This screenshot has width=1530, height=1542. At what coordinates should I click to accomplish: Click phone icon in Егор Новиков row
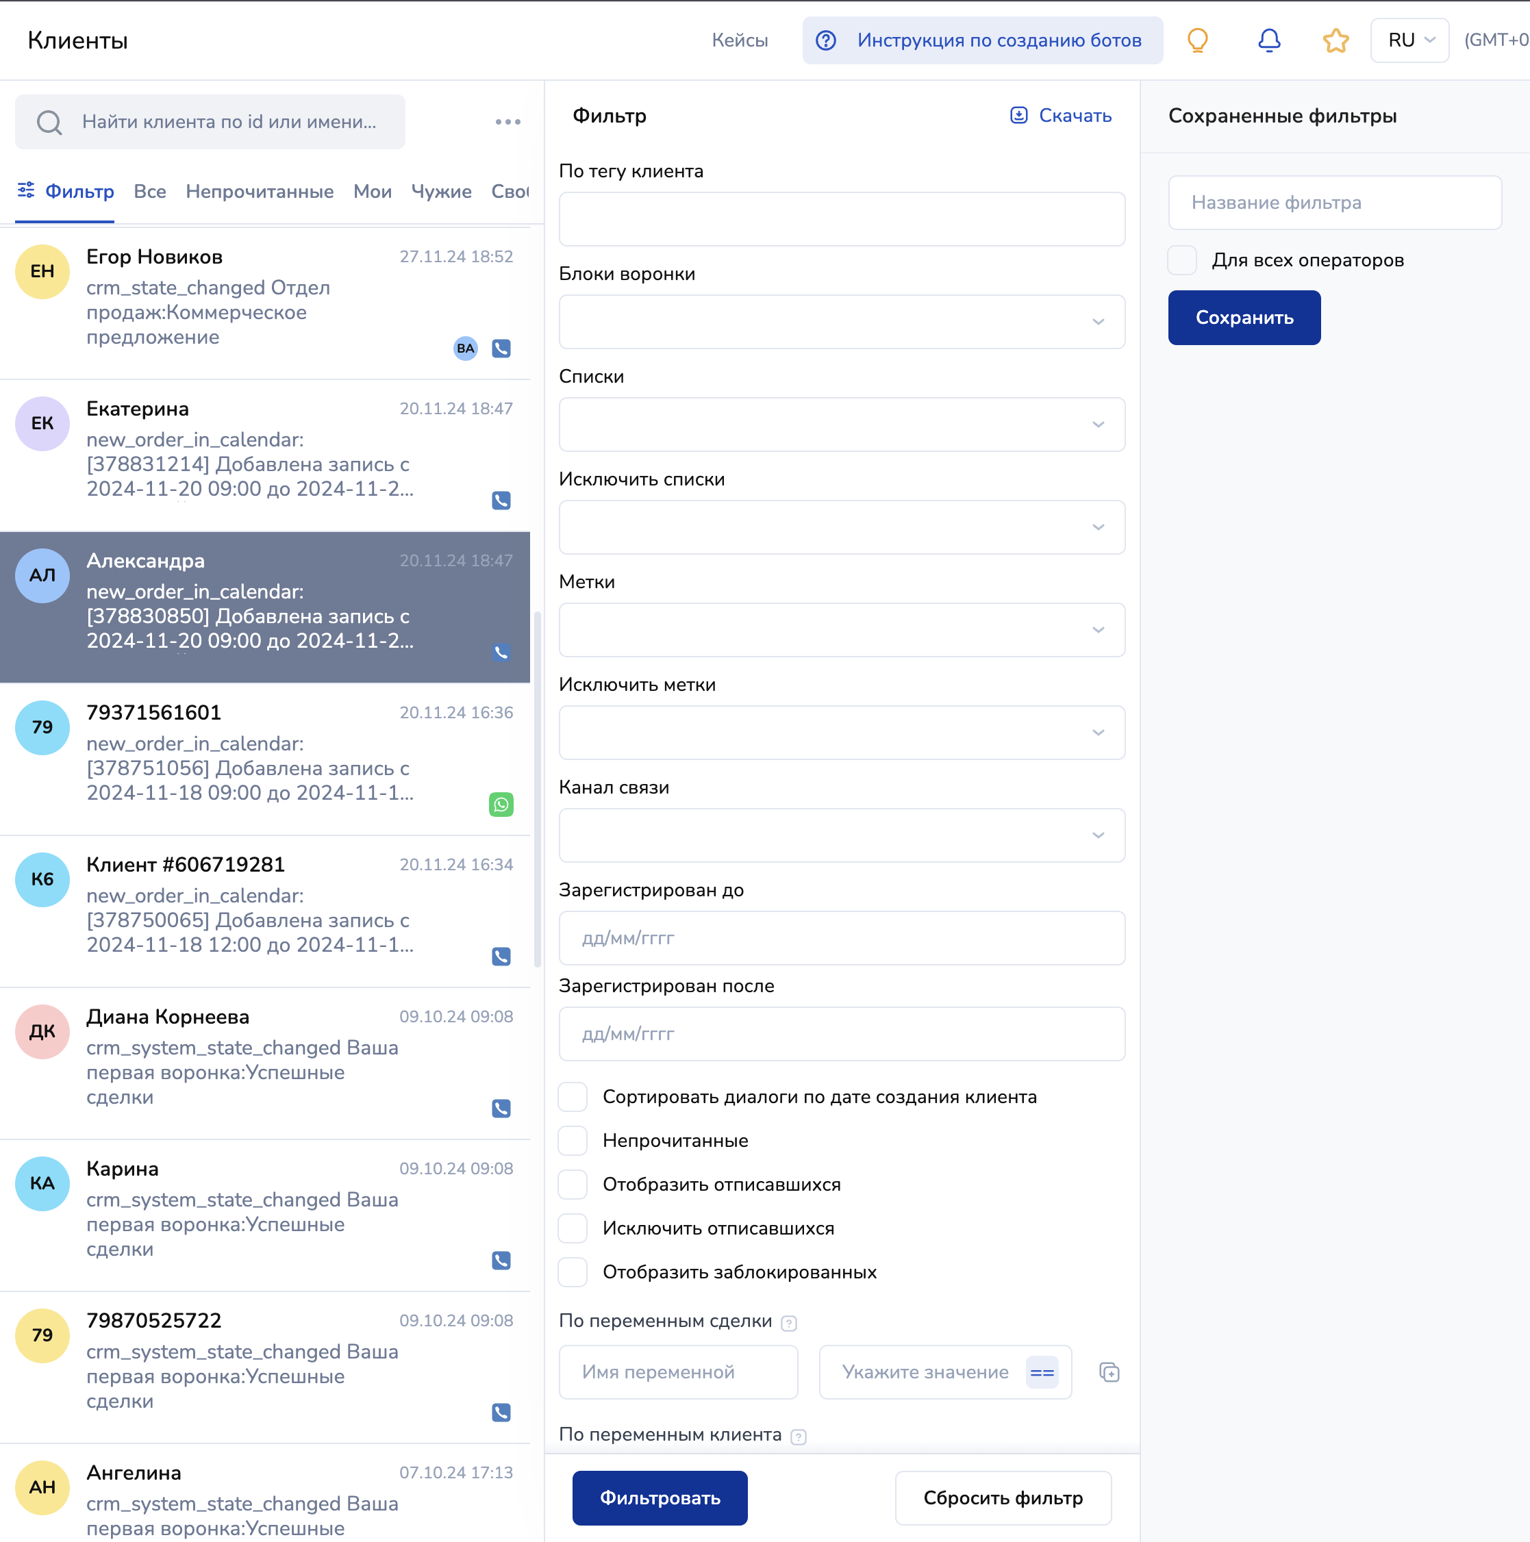501,349
